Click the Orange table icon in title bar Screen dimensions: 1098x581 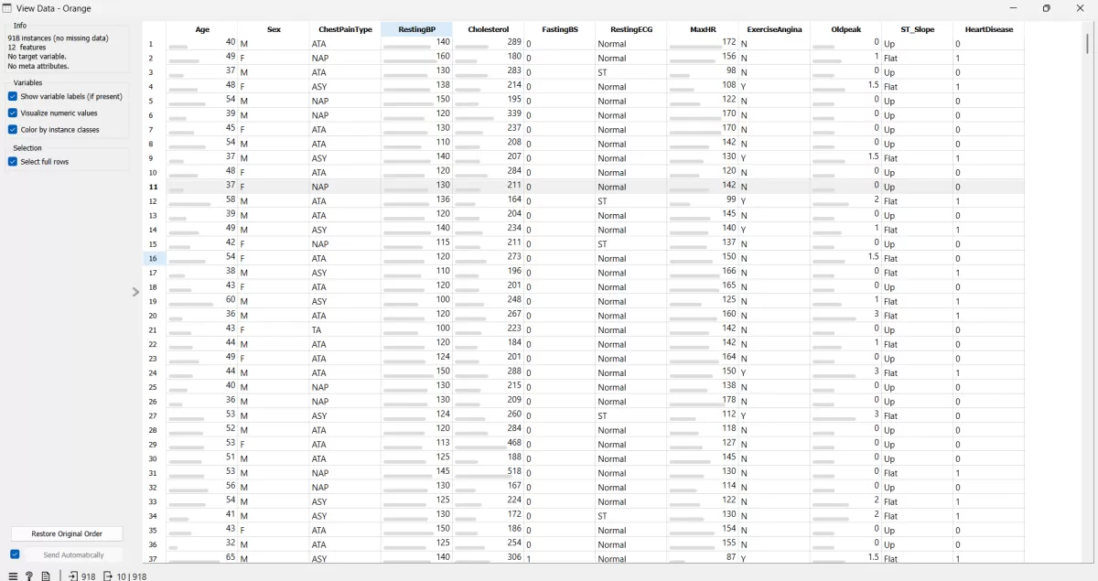point(7,8)
